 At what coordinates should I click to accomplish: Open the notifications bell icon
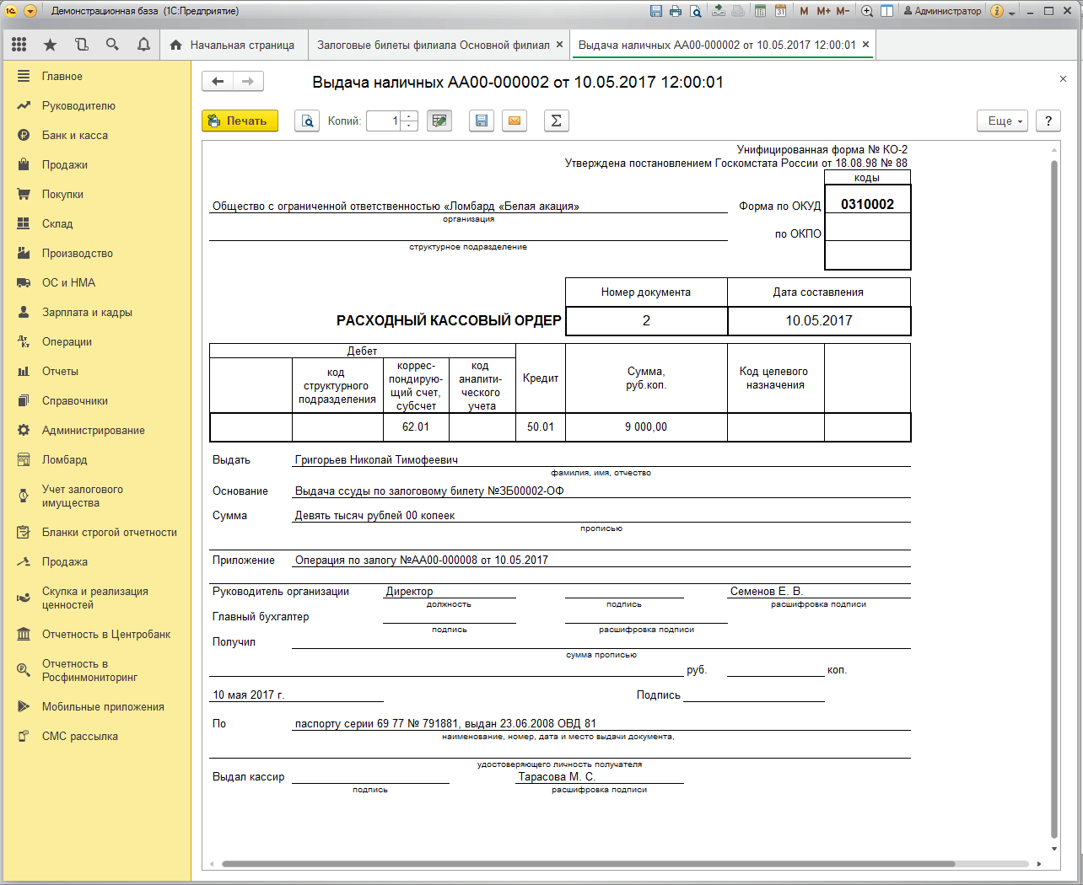coord(143,45)
